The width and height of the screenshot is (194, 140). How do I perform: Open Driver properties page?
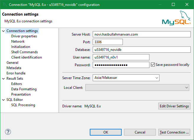tap(24, 36)
